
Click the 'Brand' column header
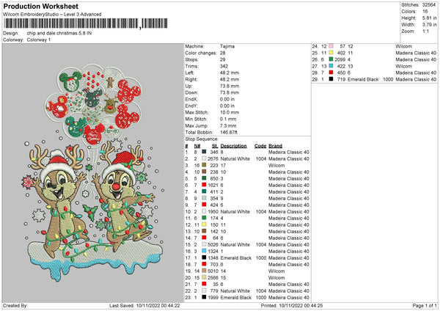[x=275, y=146]
